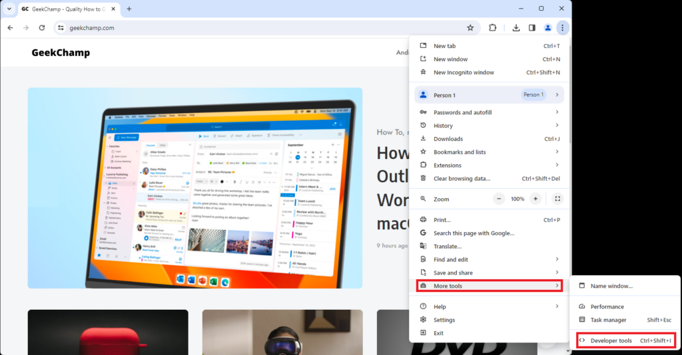The image size is (682, 355).
Task: Click the GeekChamp site logo
Action: (61, 53)
